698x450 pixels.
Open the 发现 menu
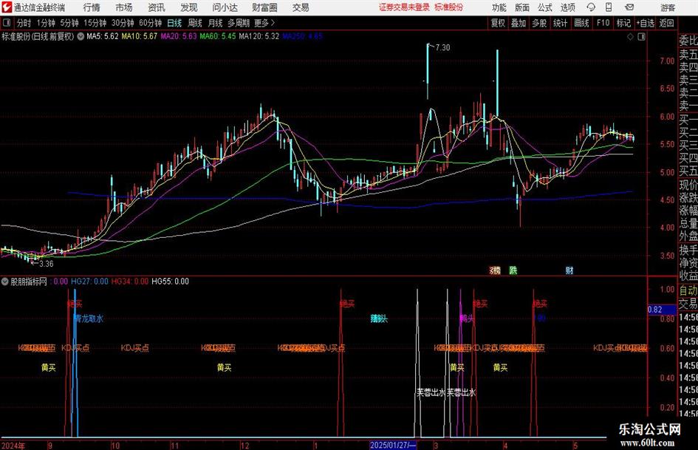[189, 7]
